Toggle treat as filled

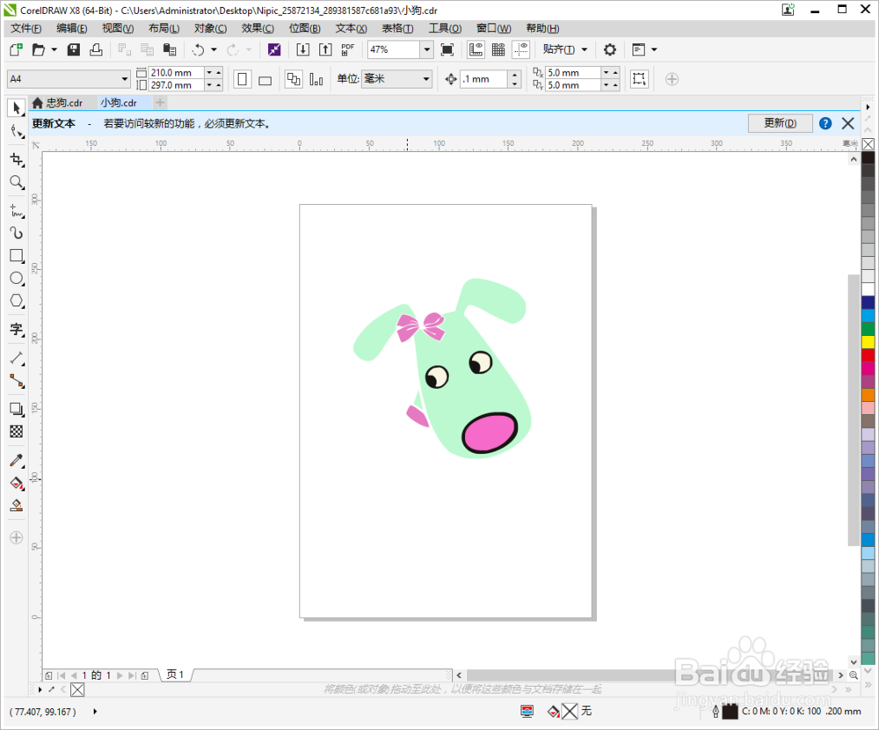click(x=639, y=79)
